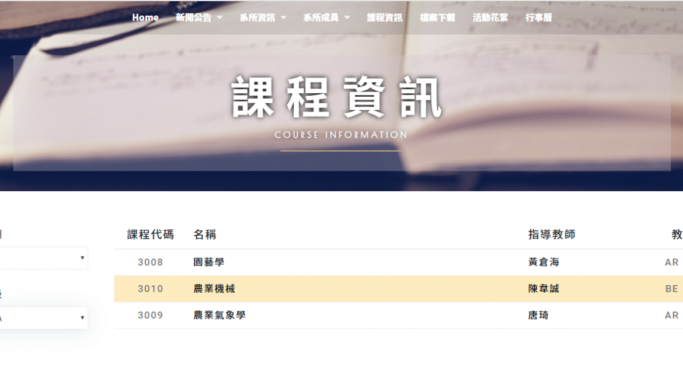
Task: Open 課程資訊 in the navigation bar
Action: pyautogui.click(x=385, y=17)
